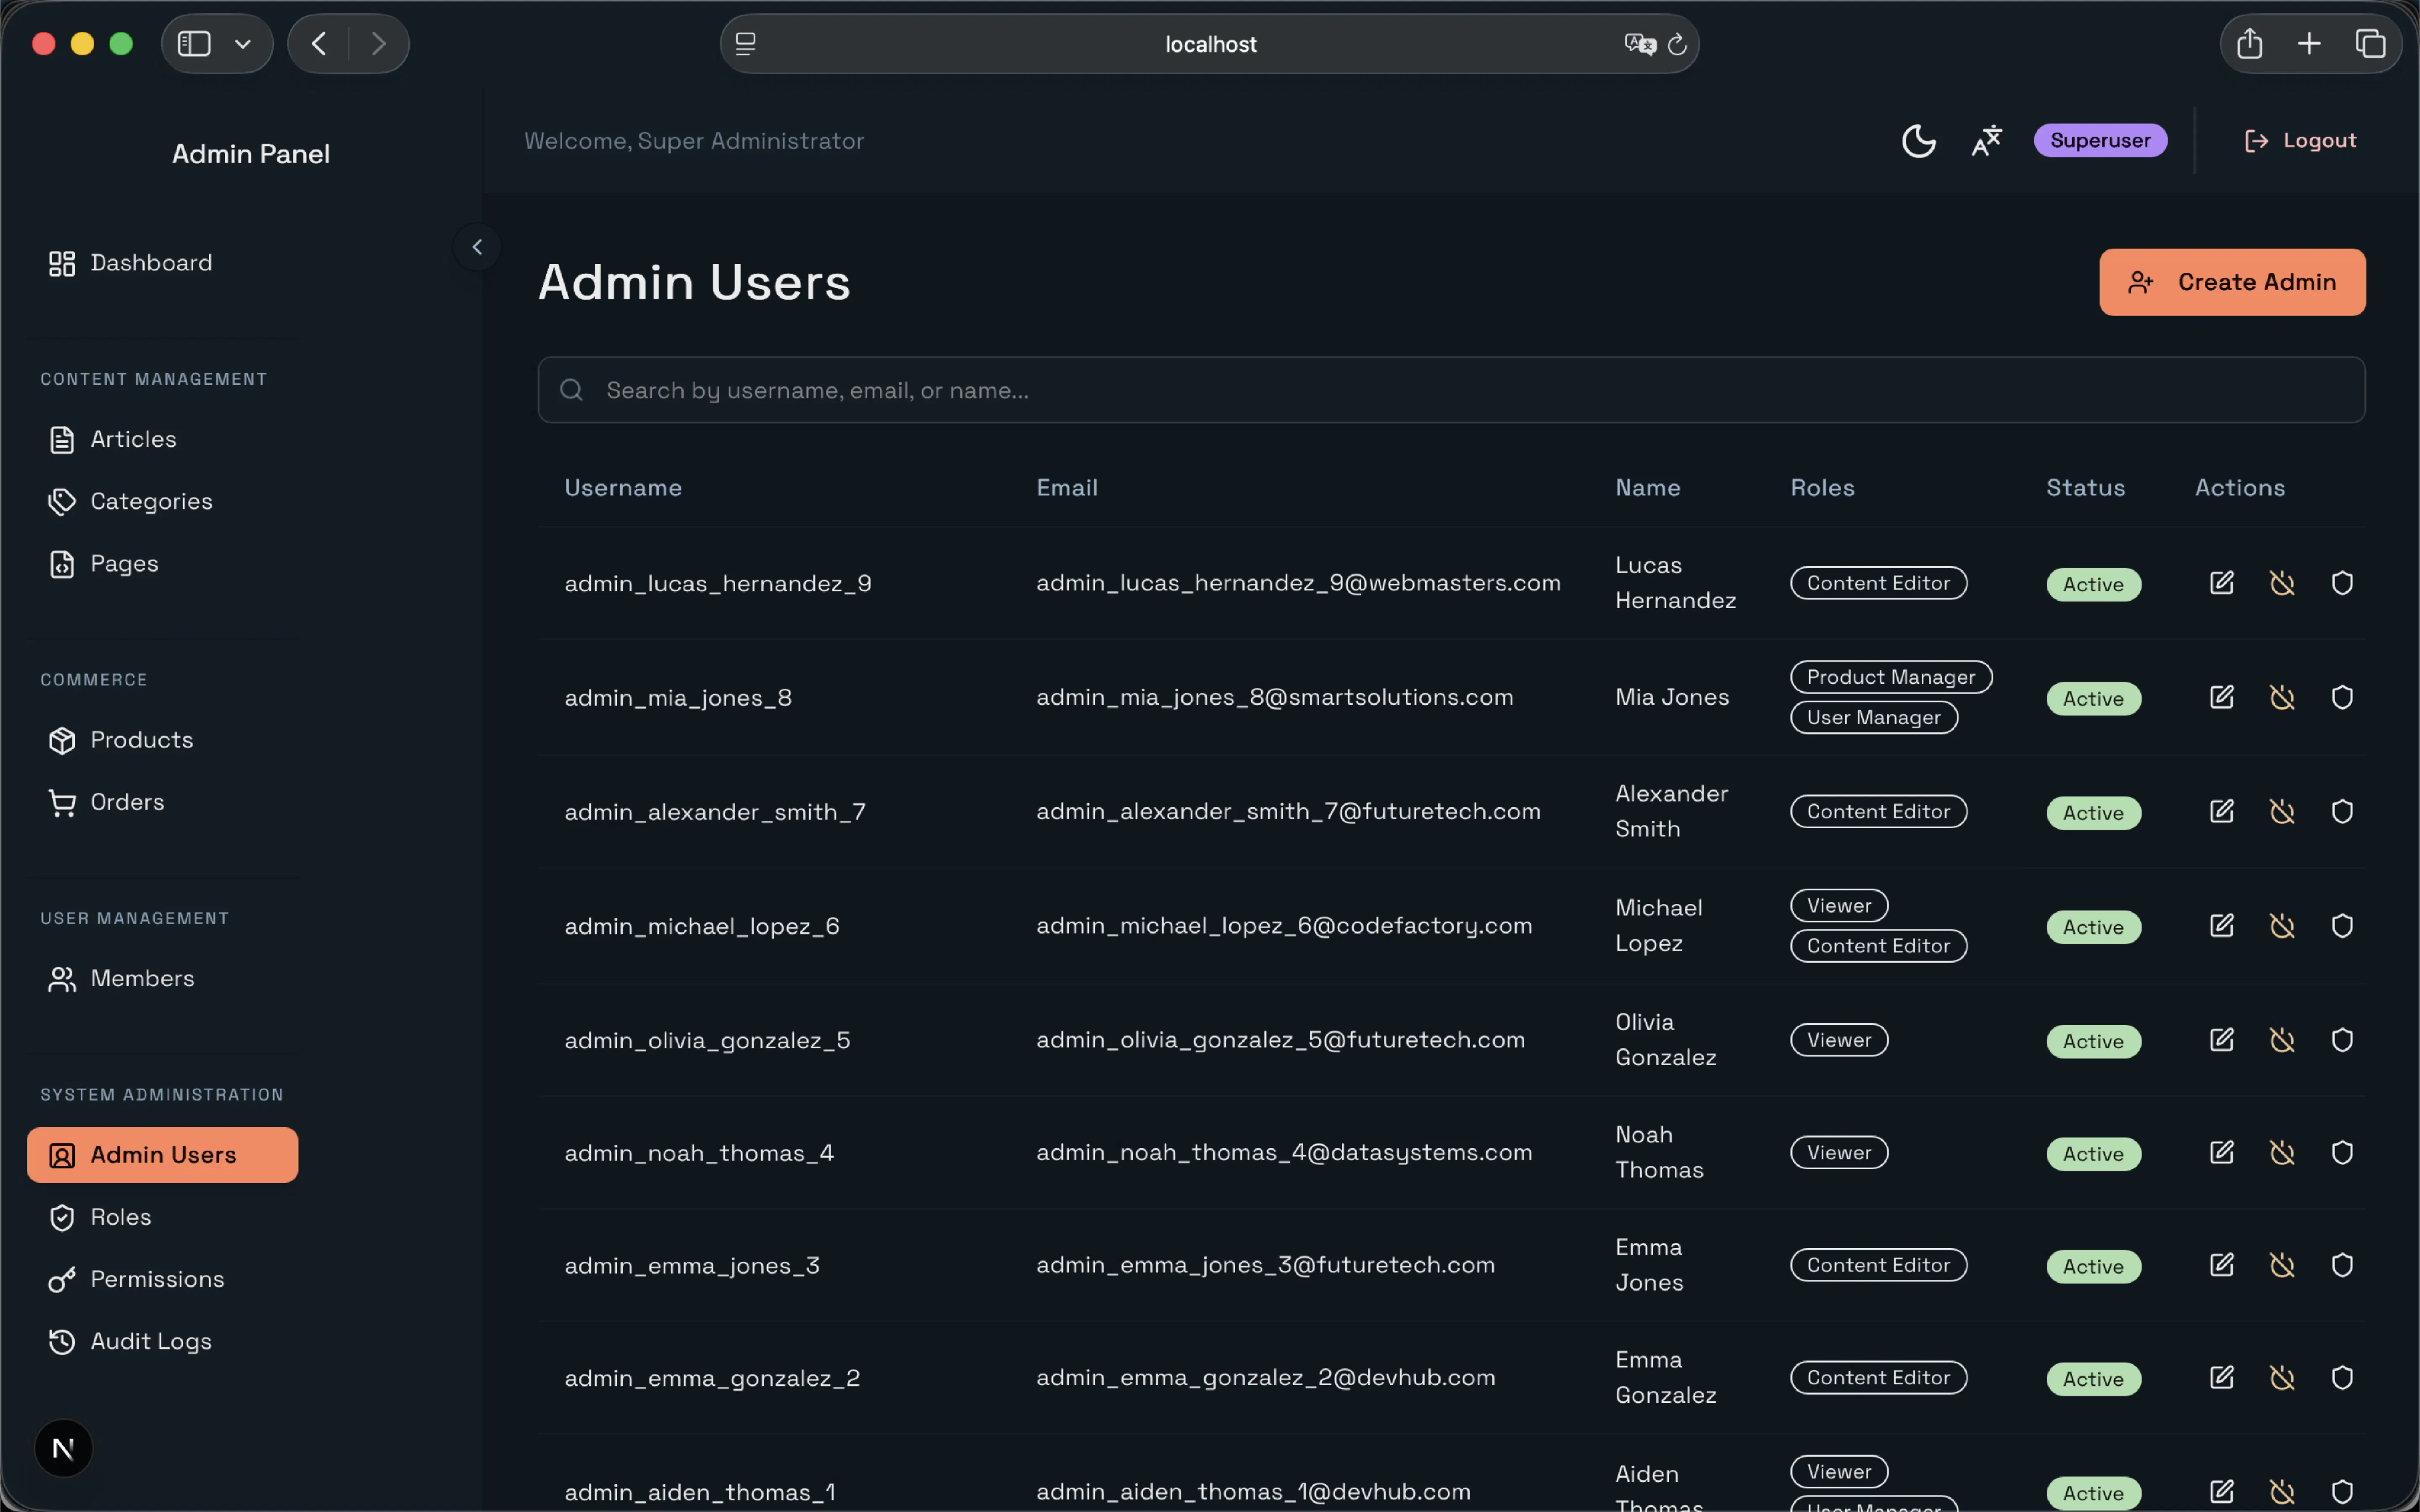2420x1512 pixels.
Task: View Audit Logs
Action: point(162,1341)
